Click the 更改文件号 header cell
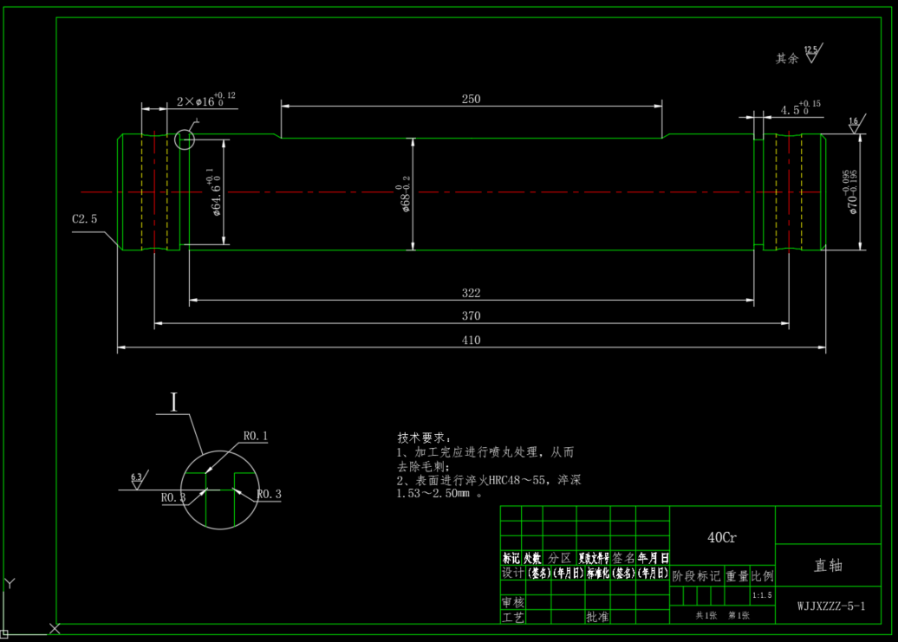Image resolution: width=898 pixels, height=642 pixels. click(593, 558)
